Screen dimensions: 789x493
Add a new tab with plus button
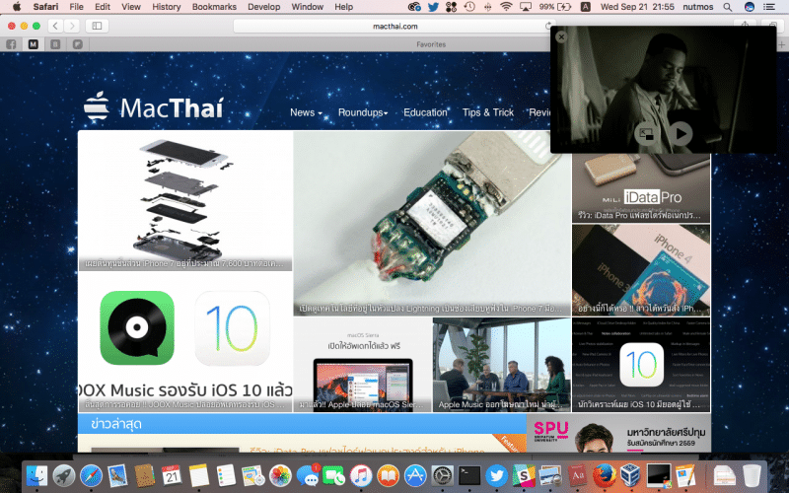click(781, 44)
